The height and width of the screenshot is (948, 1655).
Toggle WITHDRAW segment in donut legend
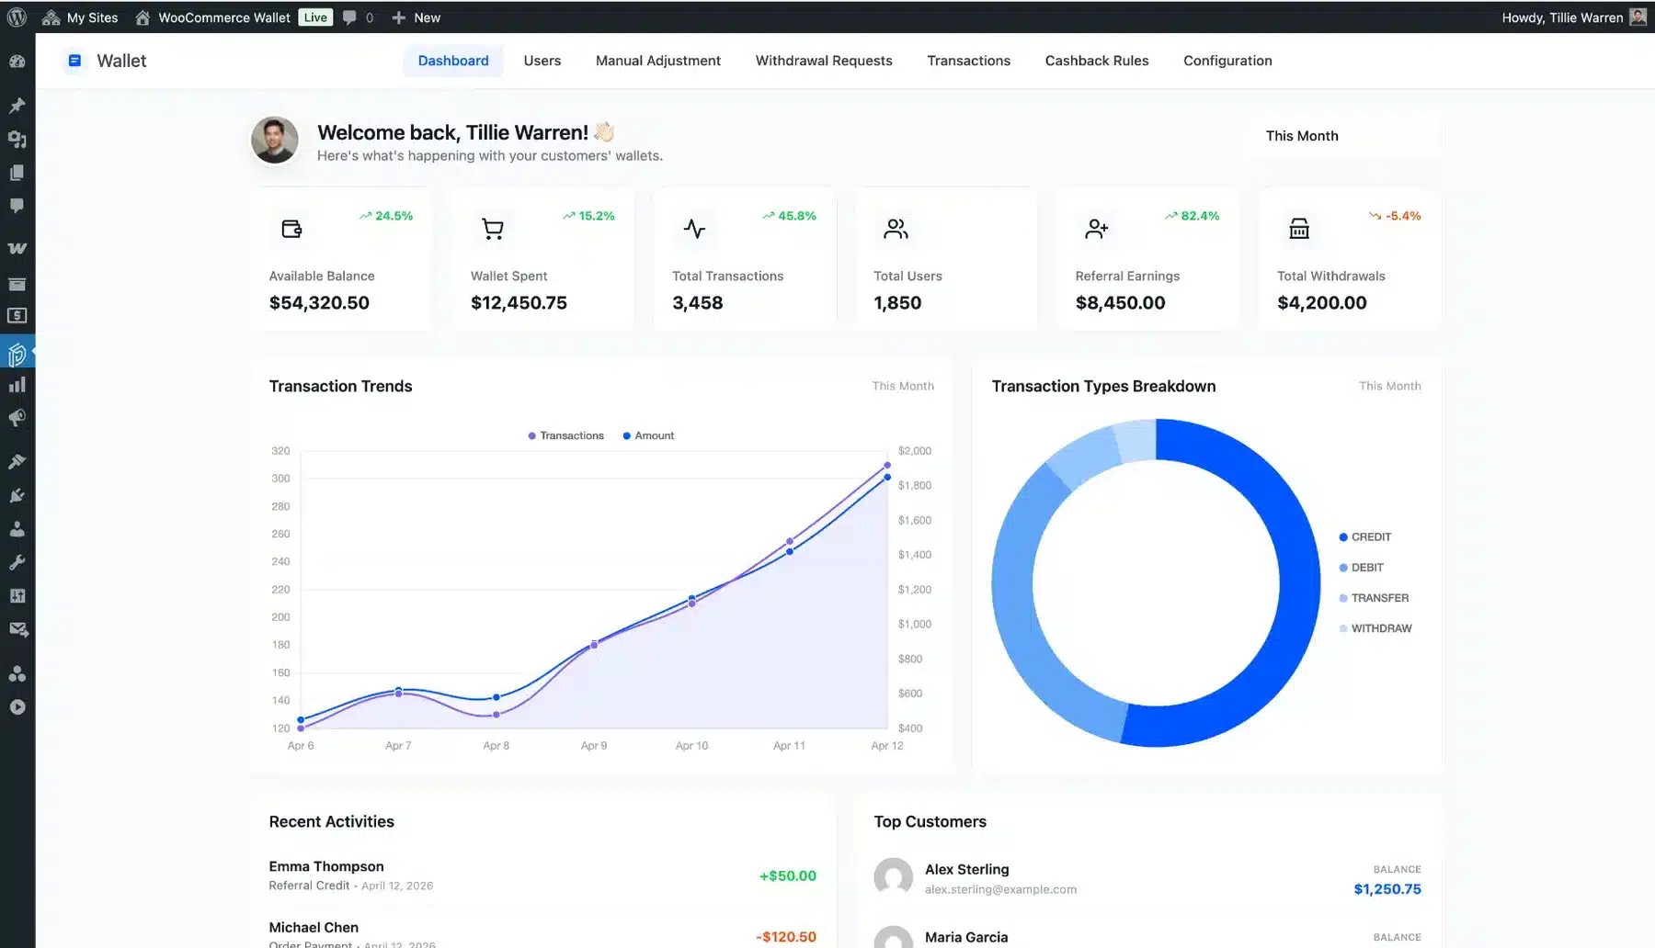pos(1375,628)
